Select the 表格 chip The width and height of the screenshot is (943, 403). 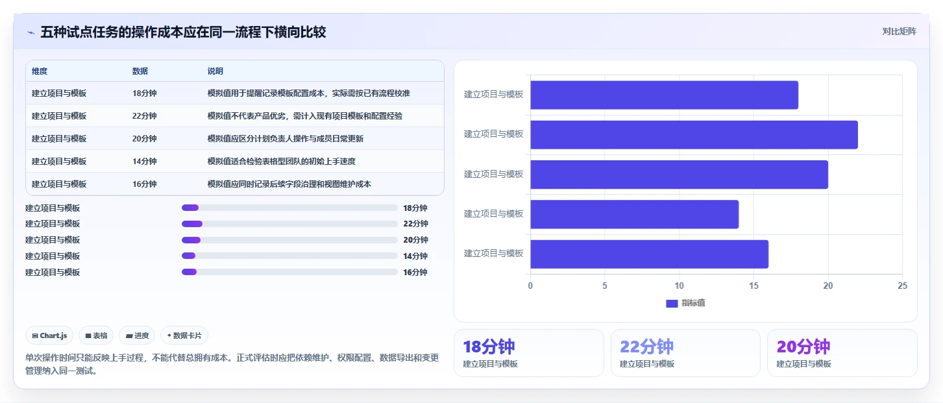(96, 336)
